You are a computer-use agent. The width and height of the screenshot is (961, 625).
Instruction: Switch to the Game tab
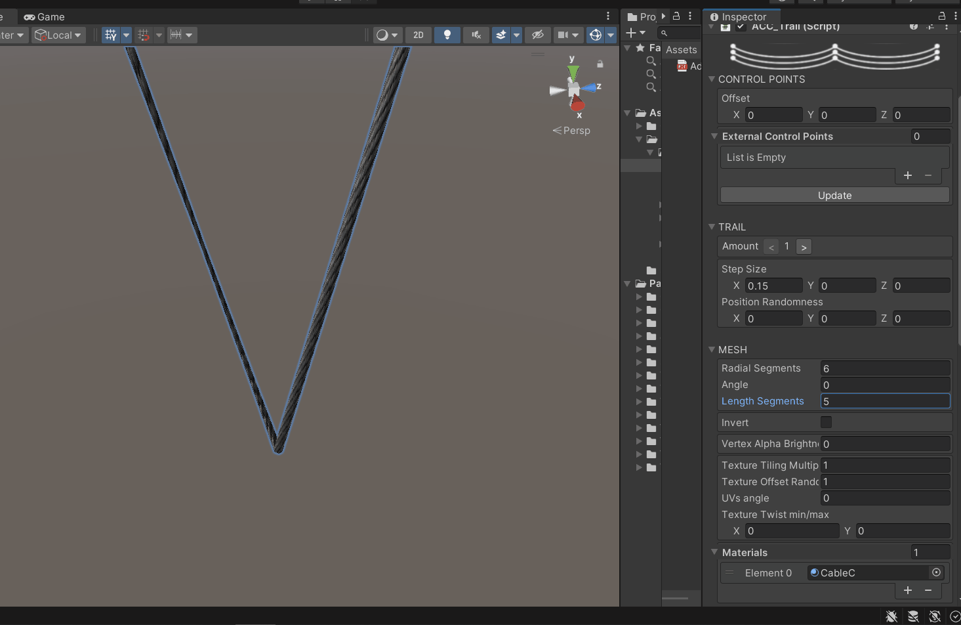[x=45, y=16]
